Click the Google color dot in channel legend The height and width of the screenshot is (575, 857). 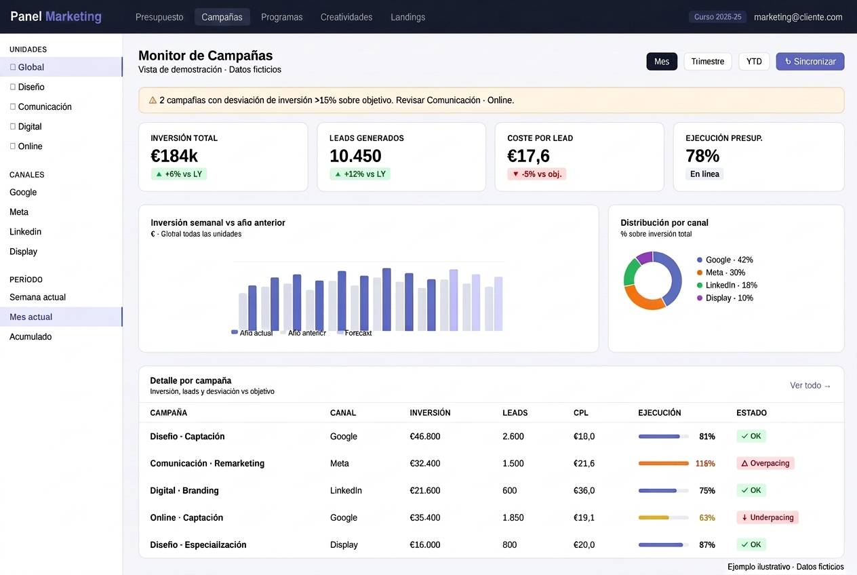click(700, 260)
